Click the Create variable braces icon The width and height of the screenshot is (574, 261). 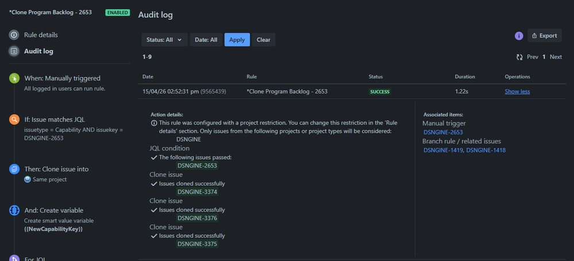pos(14,210)
